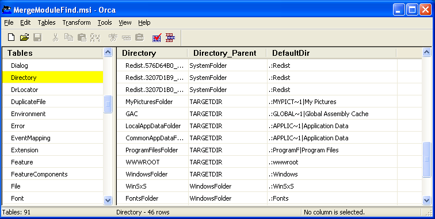The width and height of the screenshot is (435, 219).
Task: Select the LocalAppDataFolder cell
Action: [x=153, y=126]
